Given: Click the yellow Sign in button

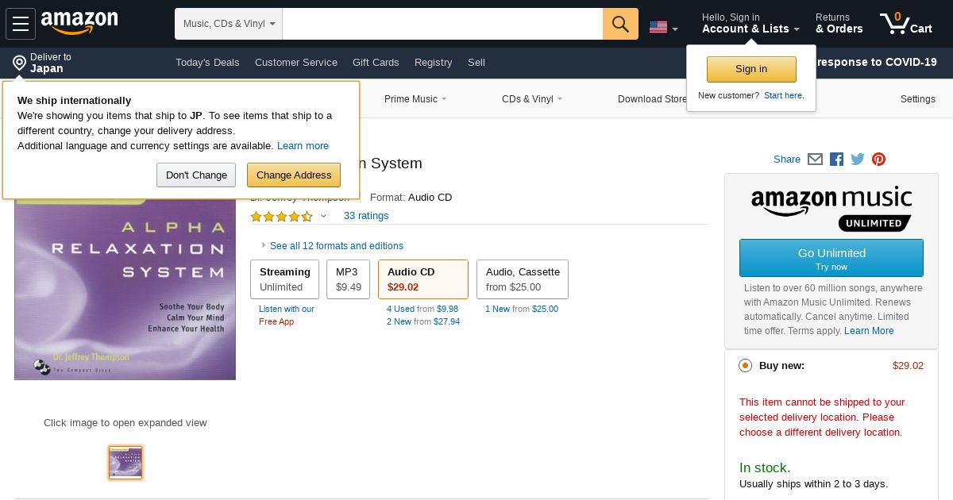Looking at the screenshot, I should 751,69.
